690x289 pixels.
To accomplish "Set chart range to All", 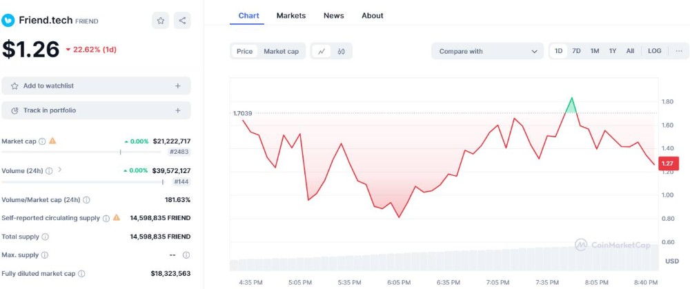I will pos(630,51).
